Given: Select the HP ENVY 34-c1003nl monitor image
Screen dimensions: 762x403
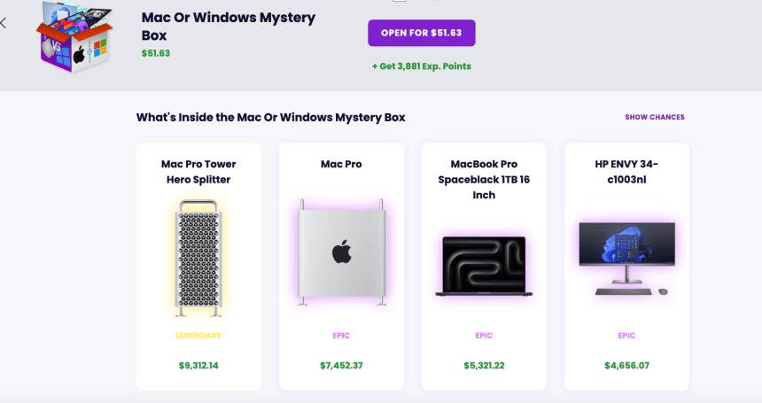Looking at the screenshot, I should [x=627, y=259].
